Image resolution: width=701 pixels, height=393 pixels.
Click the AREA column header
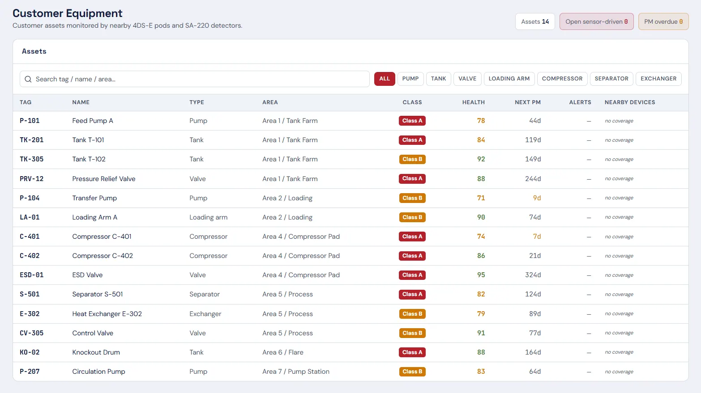(x=270, y=102)
